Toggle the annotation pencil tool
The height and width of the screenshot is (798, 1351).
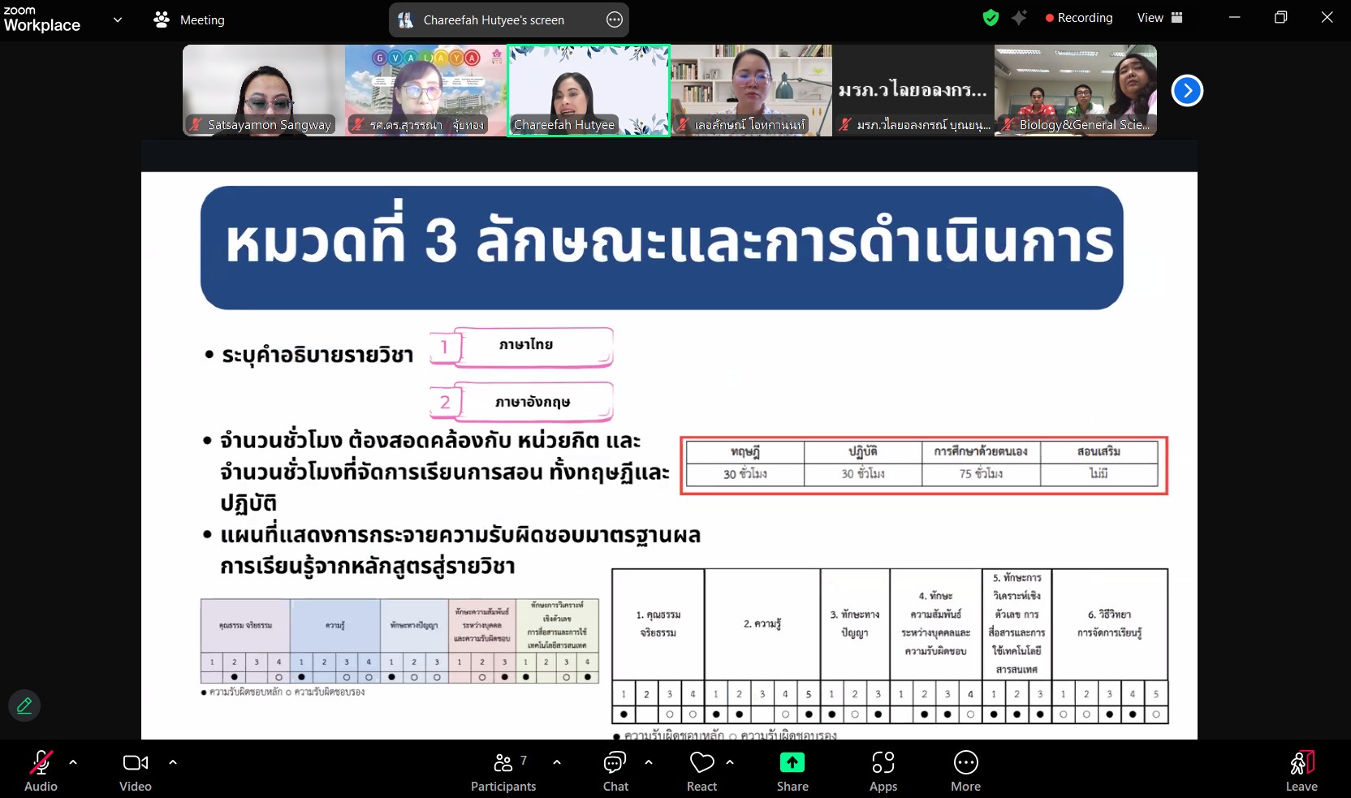24,705
